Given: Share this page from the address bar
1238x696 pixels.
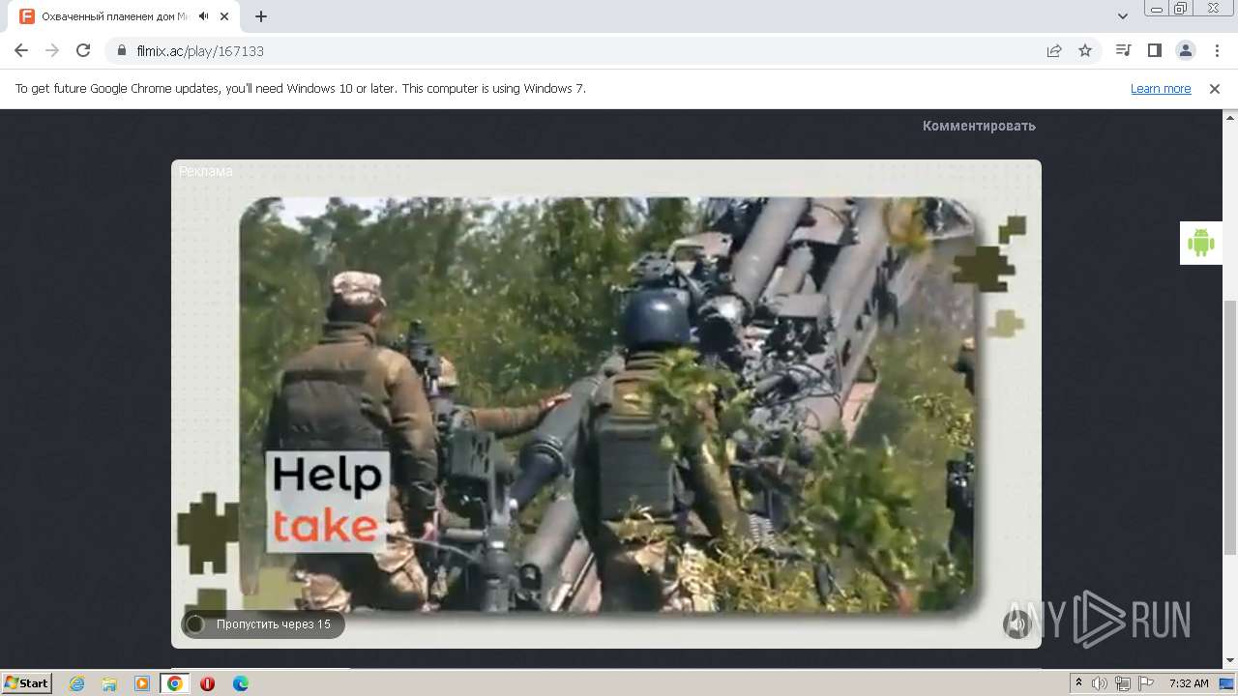Looking at the screenshot, I should pyautogui.click(x=1054, y=50).
